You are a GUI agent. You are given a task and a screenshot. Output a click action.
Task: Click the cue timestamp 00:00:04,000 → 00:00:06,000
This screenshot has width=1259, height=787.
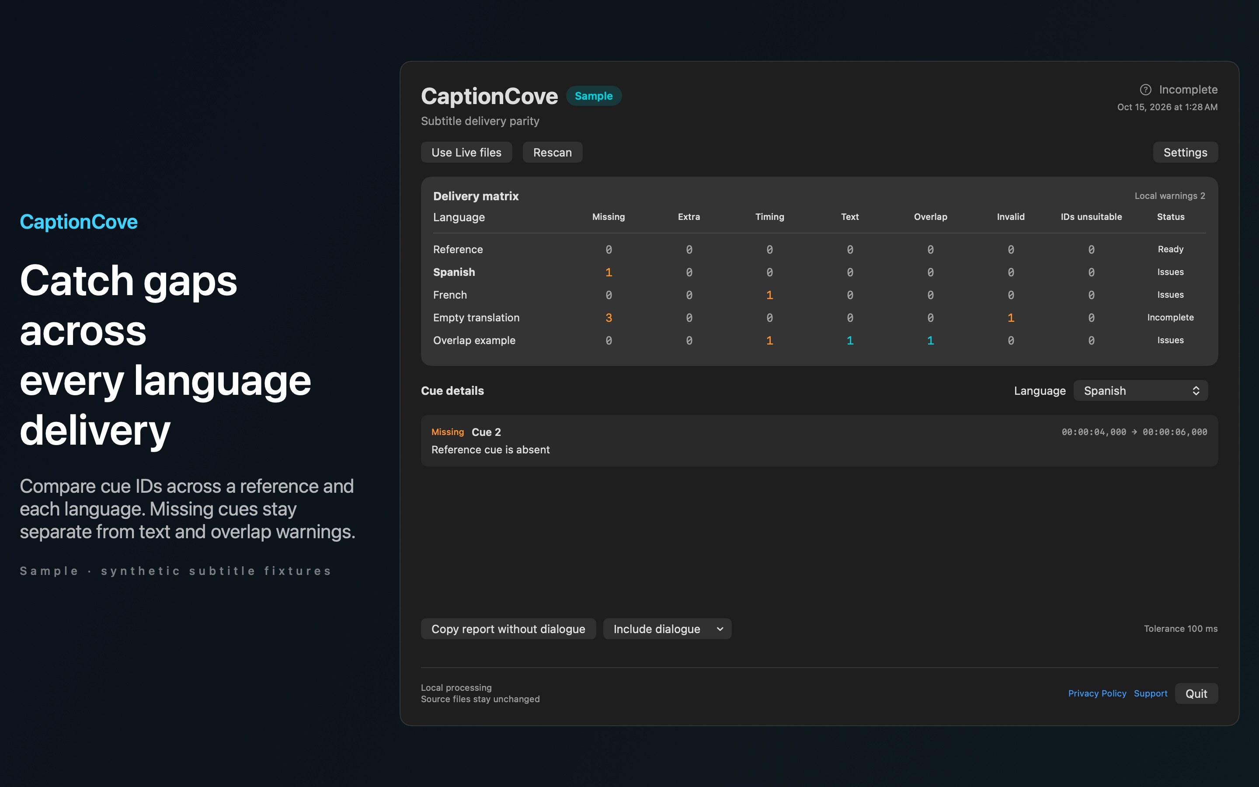[x=1134, y=432]
